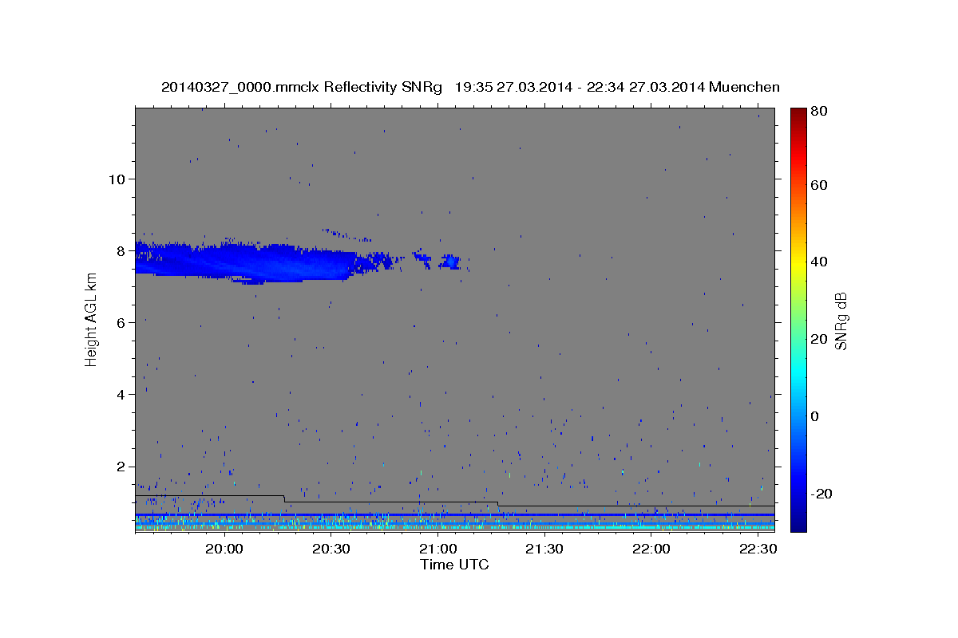The width and height of the screenshot is (958, 638).
Task: Click the height tick label 2
Action: tap(121, 467)
